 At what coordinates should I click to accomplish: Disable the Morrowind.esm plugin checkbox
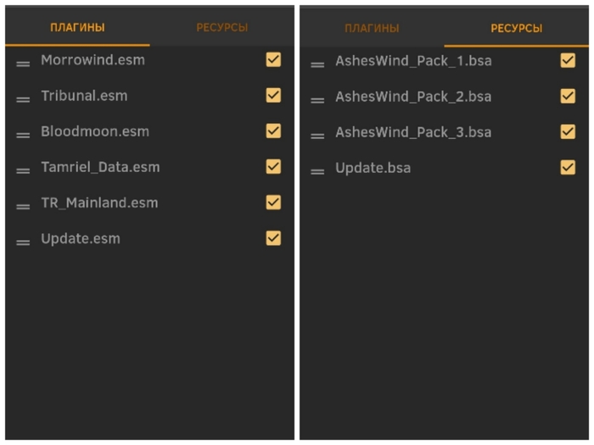(273, 59)
